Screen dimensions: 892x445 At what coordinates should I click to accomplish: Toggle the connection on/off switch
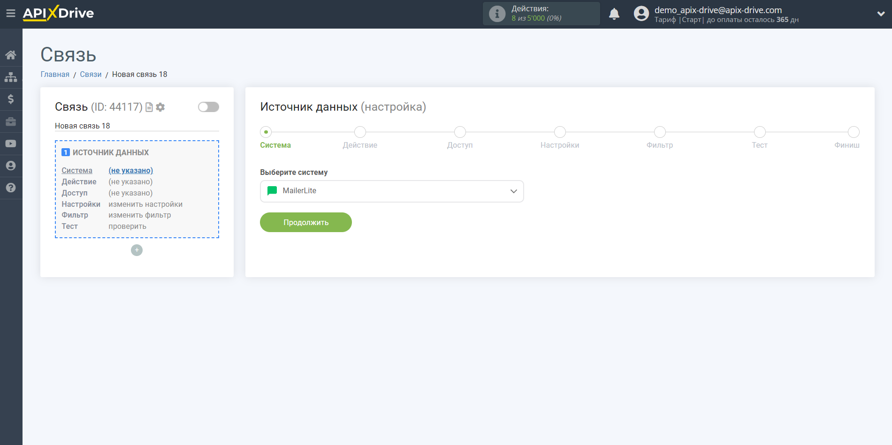208,107
